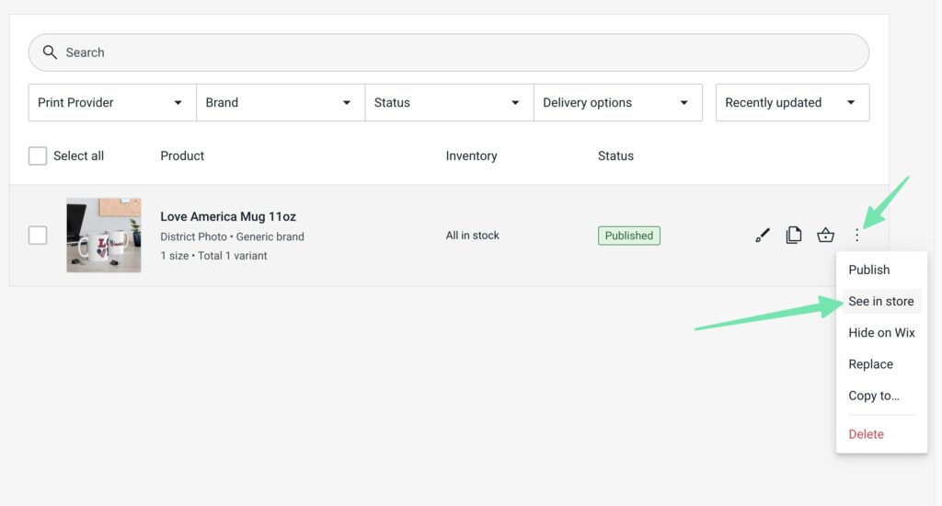Click the pencil edit icon for the mug

click(x=762, y=236)
